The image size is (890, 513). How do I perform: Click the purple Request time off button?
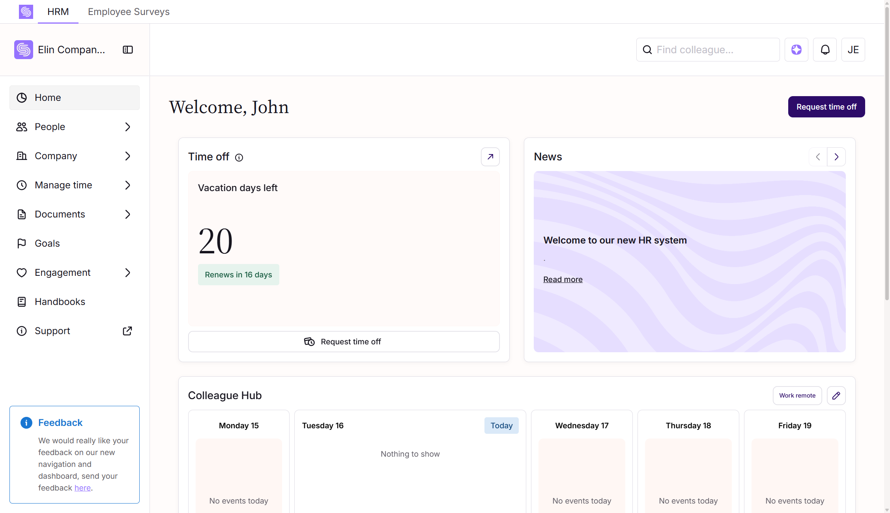(x=826, y=107)
